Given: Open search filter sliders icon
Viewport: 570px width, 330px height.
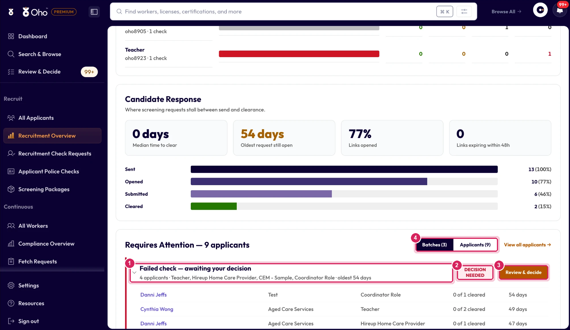Looking at the screenshot, I should point(464,11).
